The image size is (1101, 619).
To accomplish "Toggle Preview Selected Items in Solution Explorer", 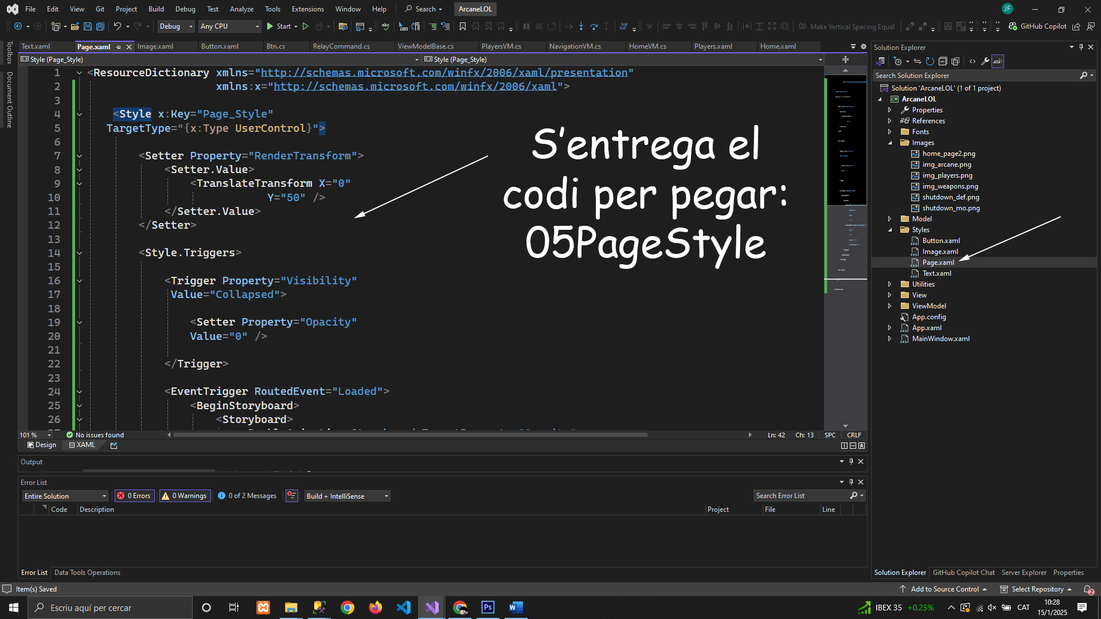I will pyautogui.click(x=998, y=61).
